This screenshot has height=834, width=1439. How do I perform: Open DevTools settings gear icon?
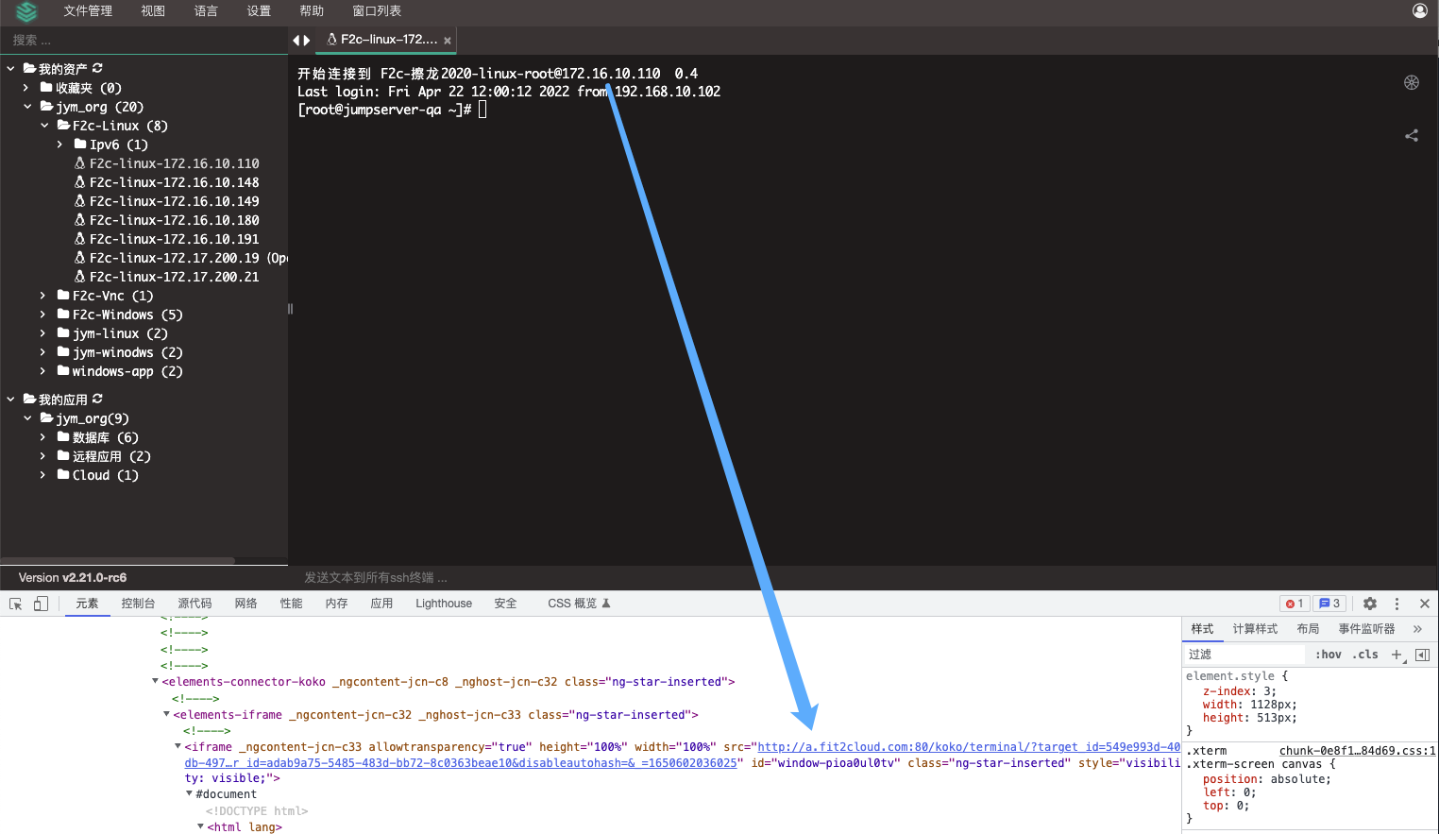[x=1370, y=603]
